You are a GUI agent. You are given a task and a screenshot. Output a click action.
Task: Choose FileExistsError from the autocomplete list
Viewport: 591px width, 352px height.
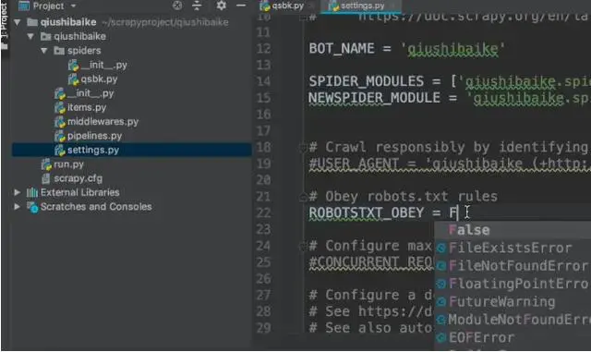(x=513, y=248)
